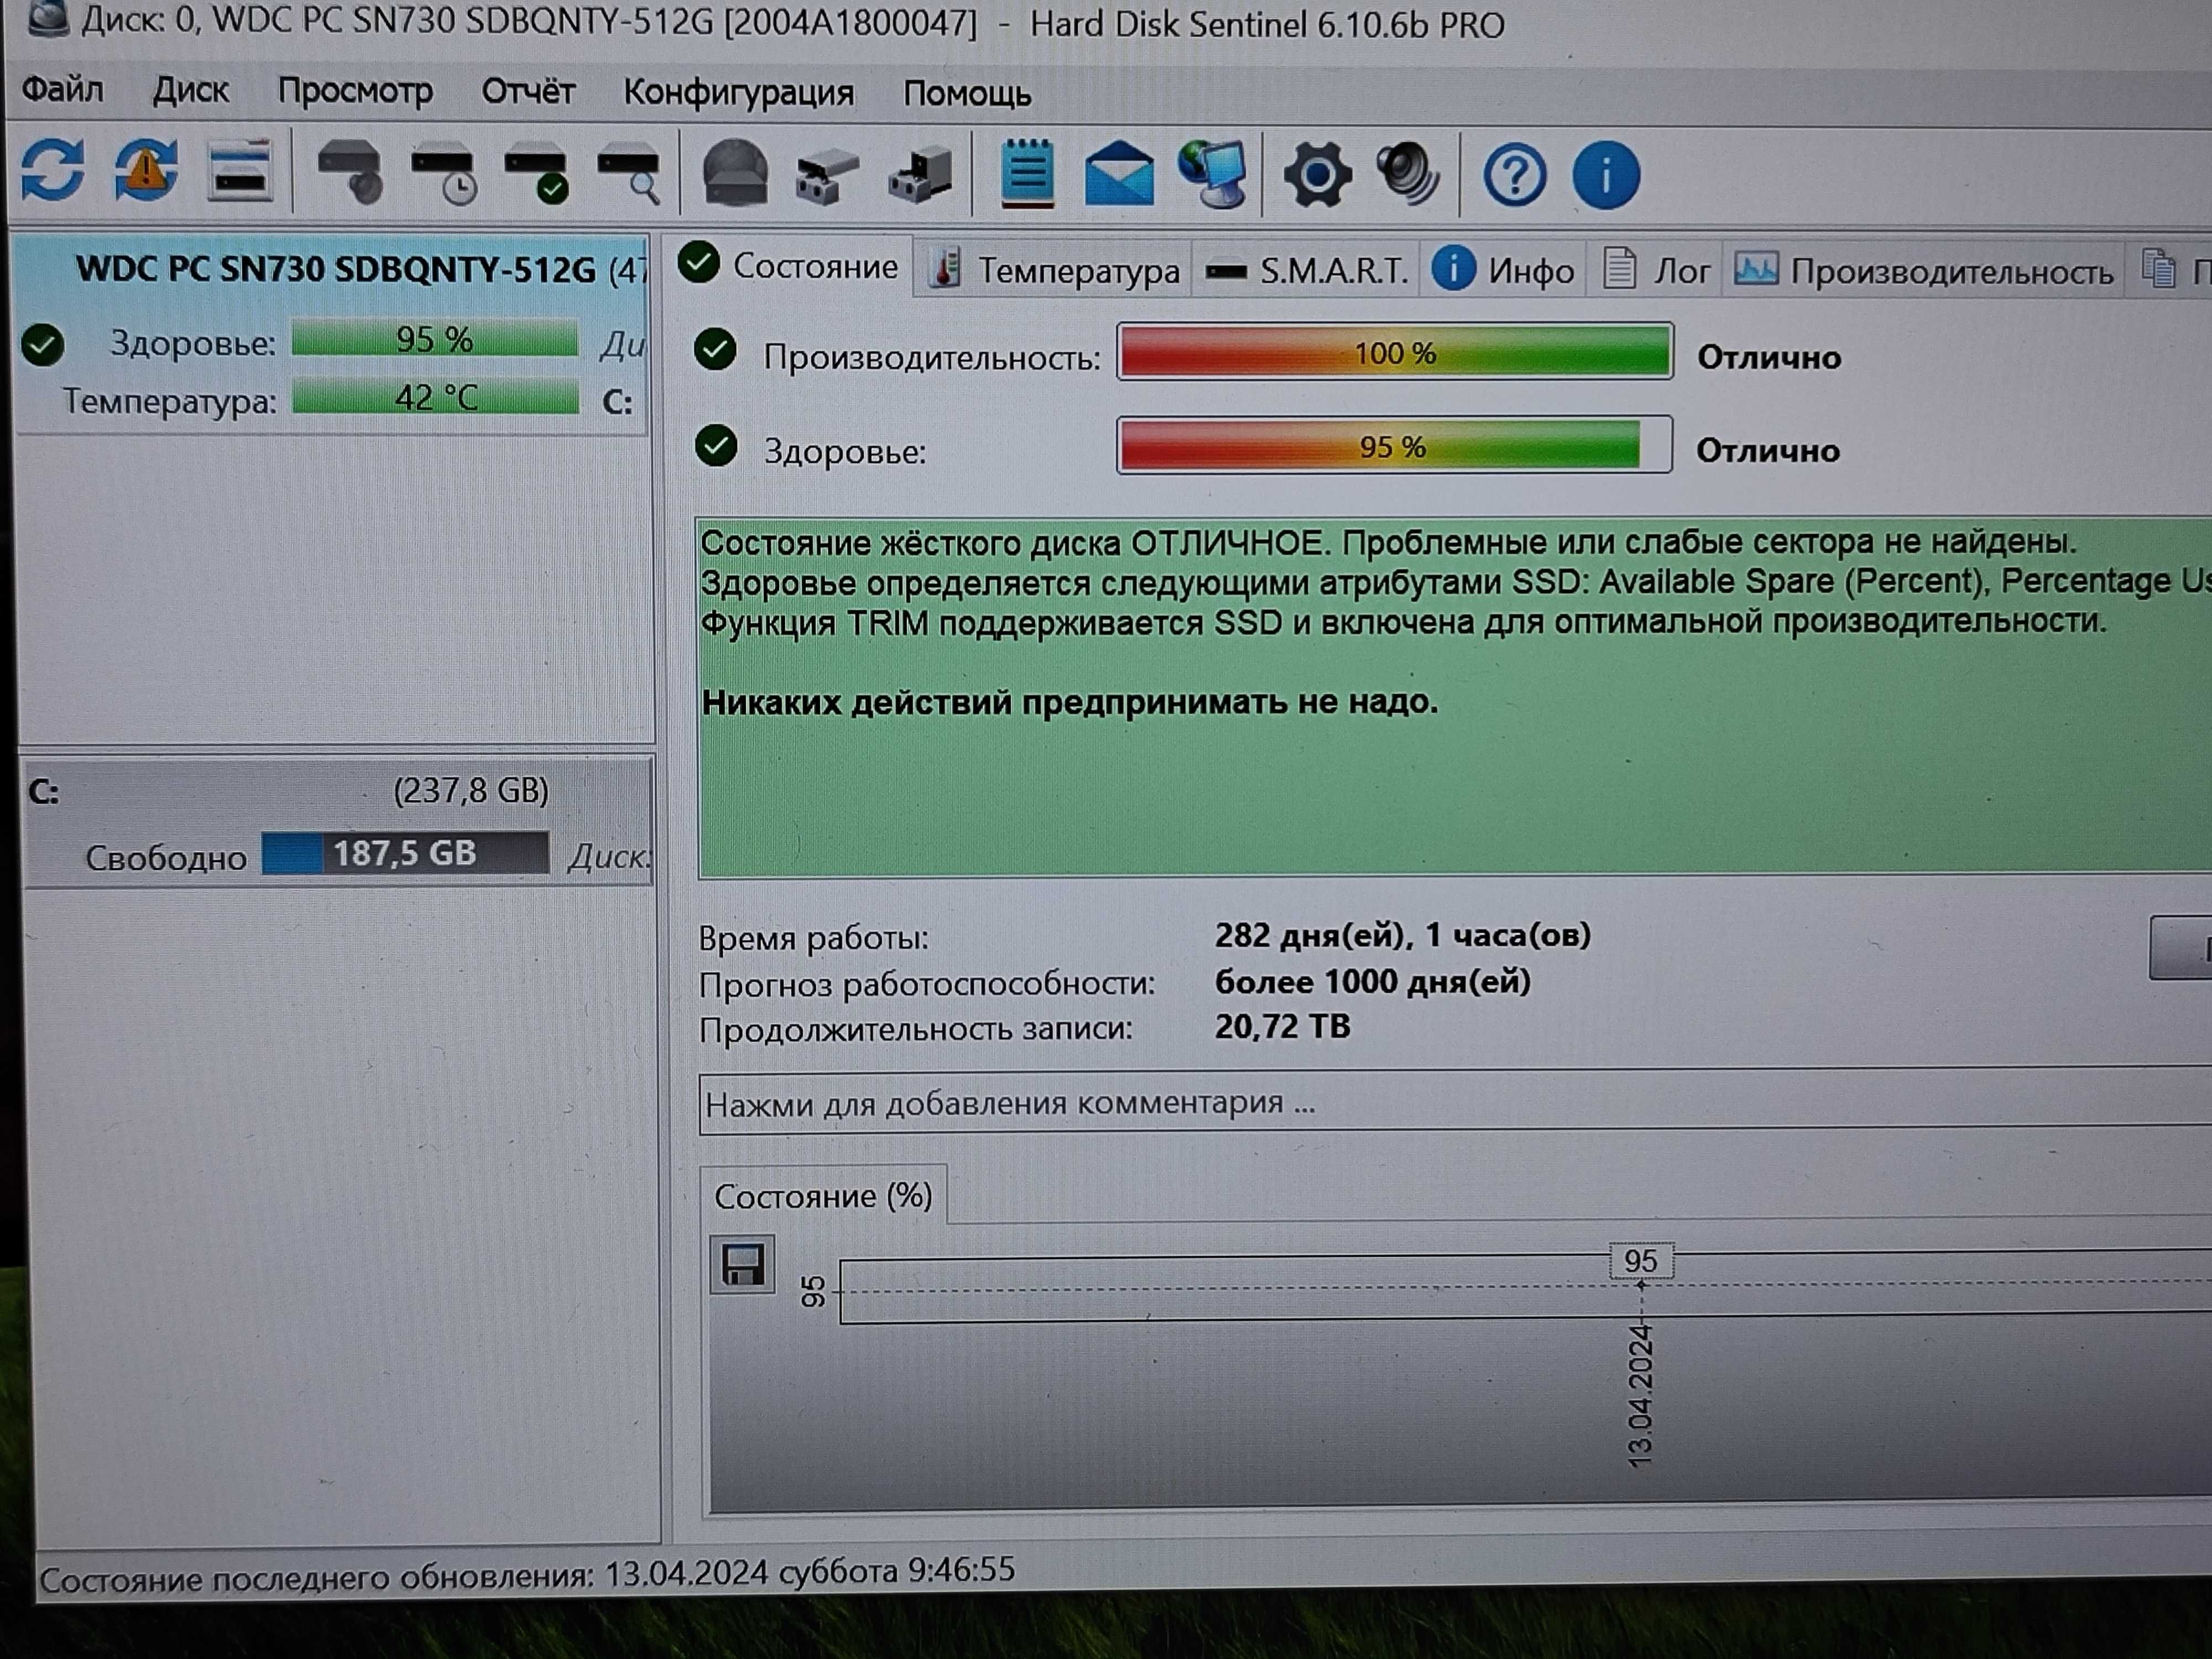
Task: Click the loudspeaker sound icon
Action: [x=1408, y=175]
